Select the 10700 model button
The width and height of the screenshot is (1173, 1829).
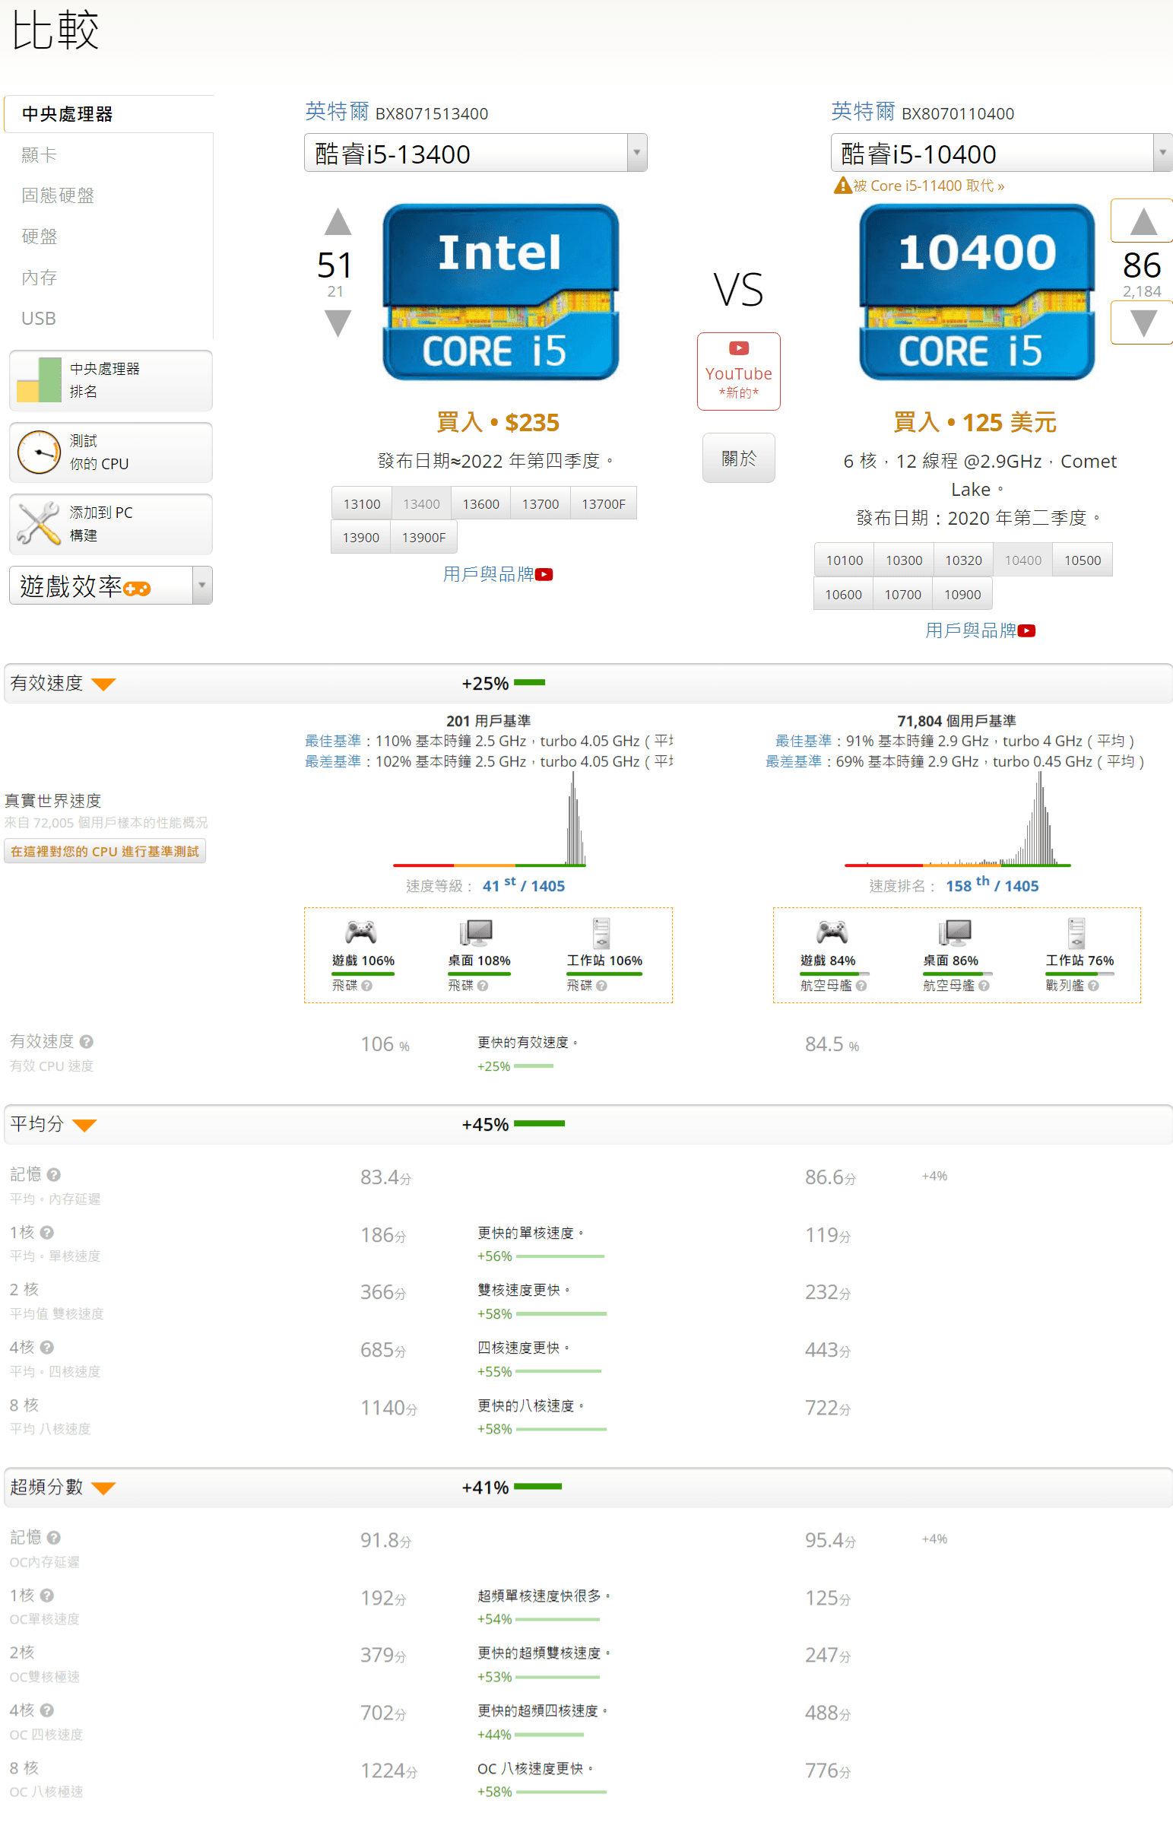[x=902, y=594]
